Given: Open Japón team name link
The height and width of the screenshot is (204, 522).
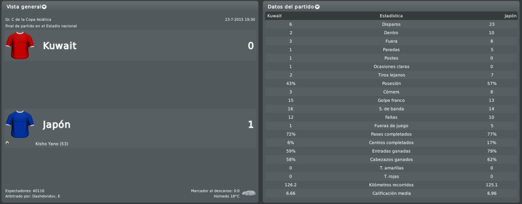Looking at the screenshot, I should tap(57, 125).
